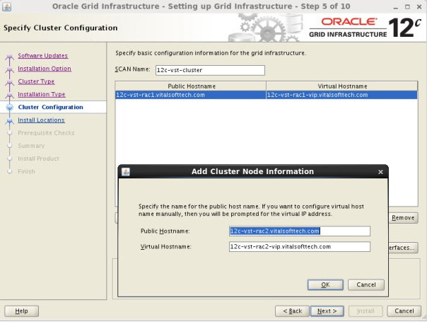
Task: Click the Finish step in sidebar
Action: [26, 171]
